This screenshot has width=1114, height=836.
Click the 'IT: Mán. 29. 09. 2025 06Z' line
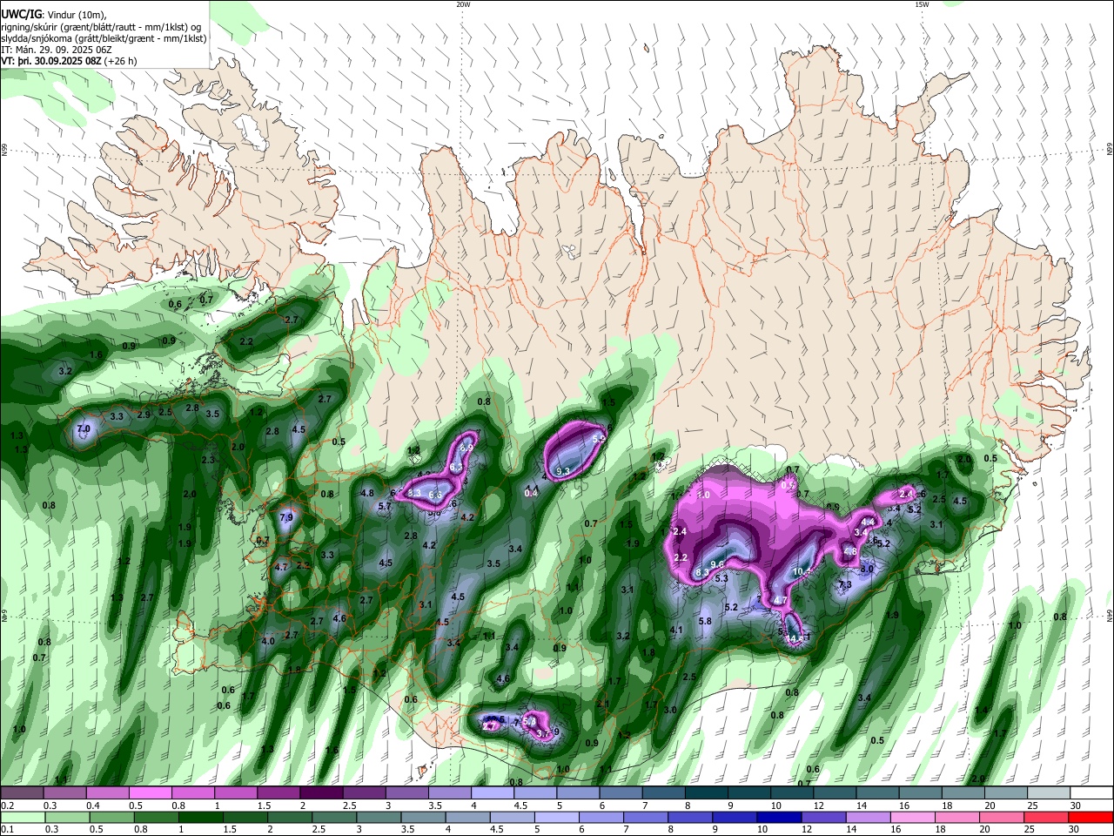[x=56, y=50]
